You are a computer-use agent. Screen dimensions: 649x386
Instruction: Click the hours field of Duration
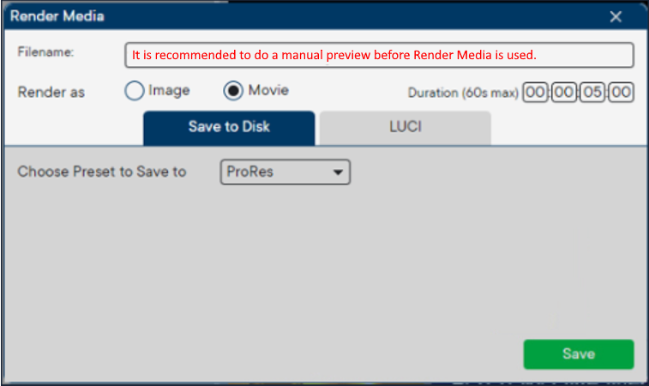(536, 92)
